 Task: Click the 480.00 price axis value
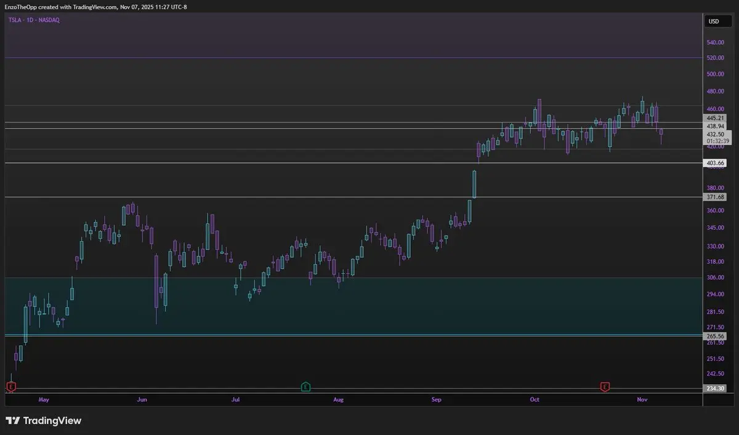click(x=715, y=92)
